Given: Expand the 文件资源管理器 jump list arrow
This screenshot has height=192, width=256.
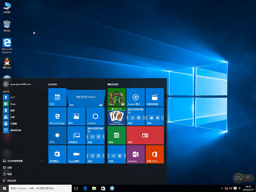Looking at the screenshot, I should (x=41, y=161).
